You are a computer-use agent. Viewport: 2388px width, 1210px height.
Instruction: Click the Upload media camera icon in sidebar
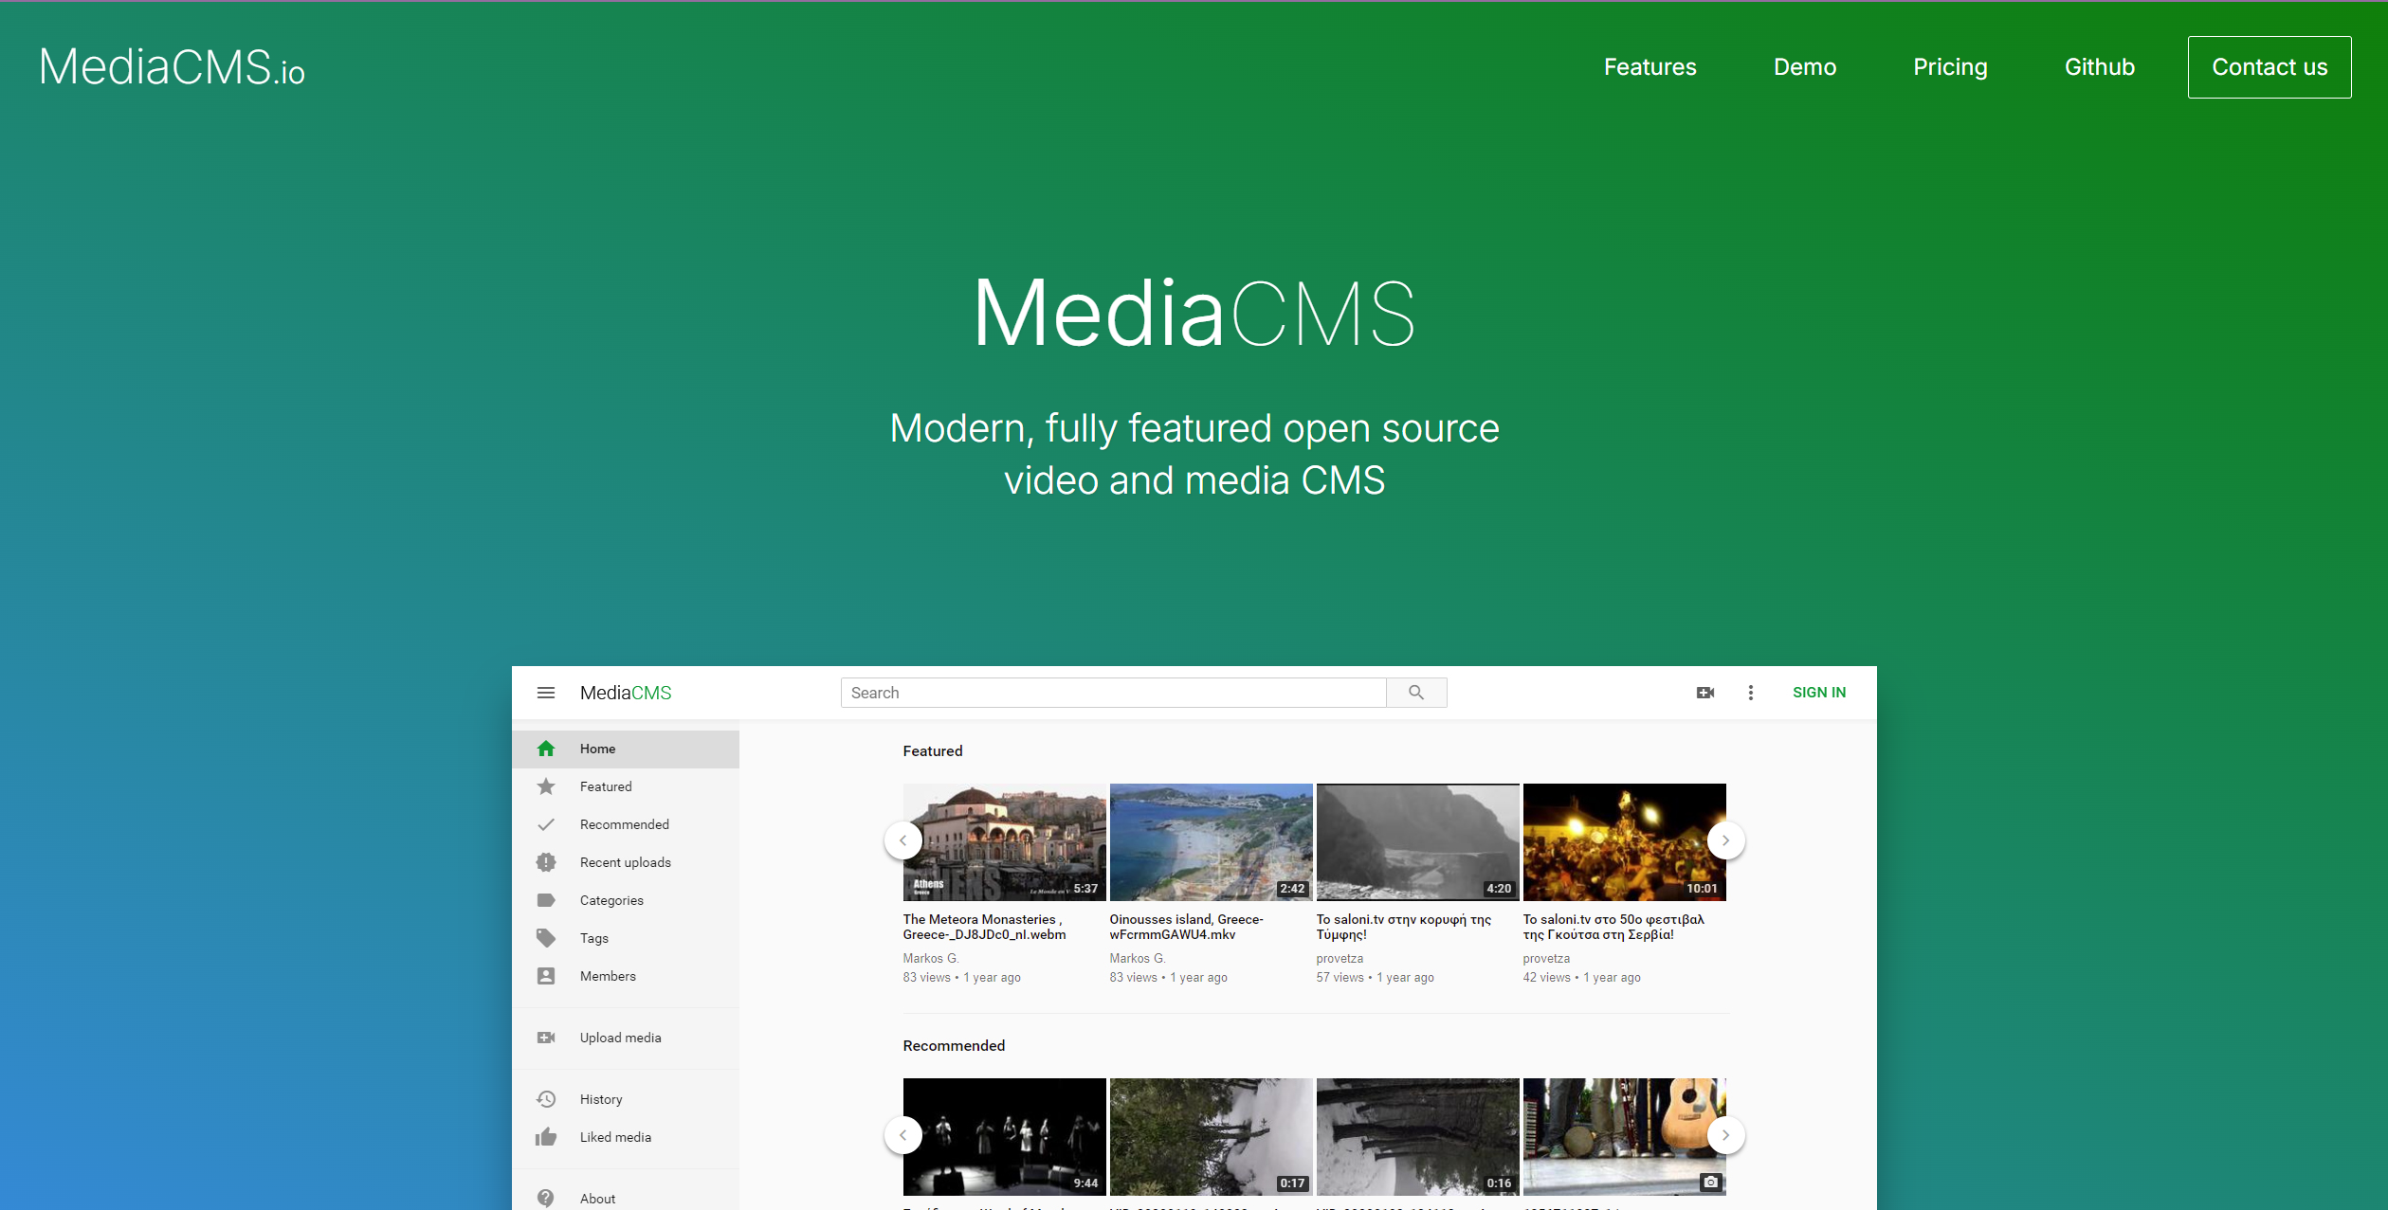[x=546, y=1038]
